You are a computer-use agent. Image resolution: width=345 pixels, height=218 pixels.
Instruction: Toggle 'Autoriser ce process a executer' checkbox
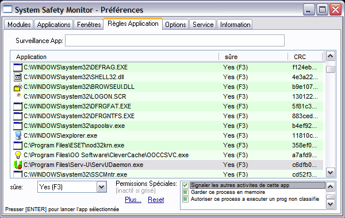[185, 199]
